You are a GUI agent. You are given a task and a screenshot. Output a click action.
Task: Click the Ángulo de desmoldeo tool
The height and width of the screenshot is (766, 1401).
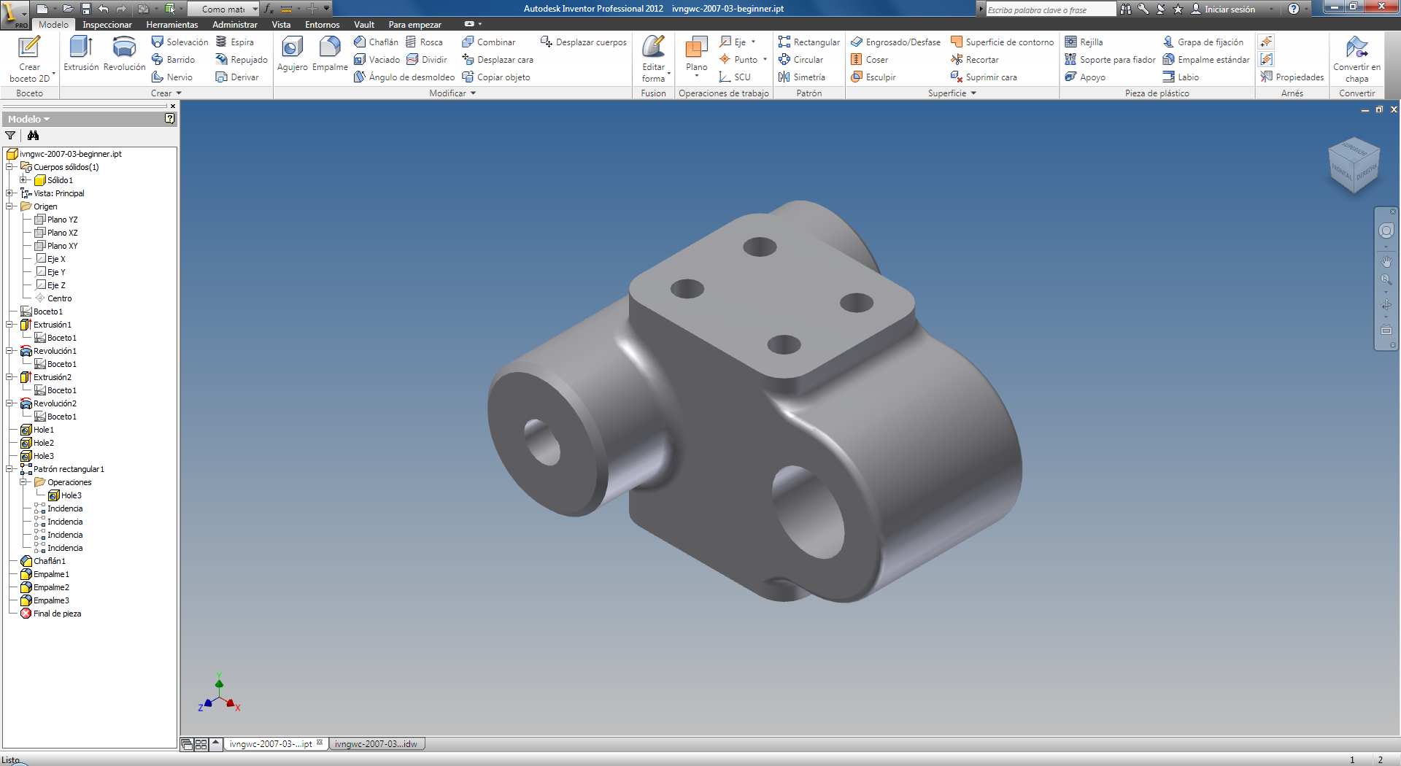(x=404, y=77)
